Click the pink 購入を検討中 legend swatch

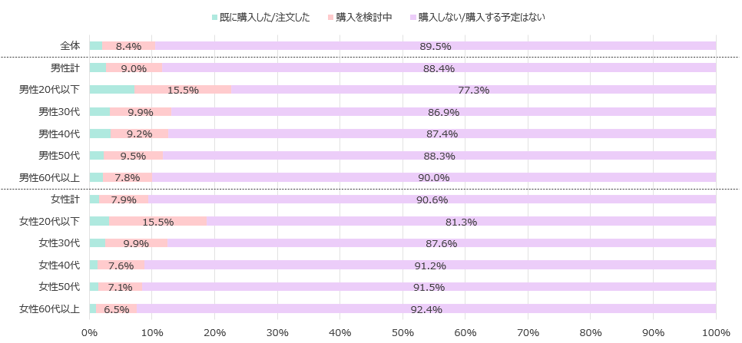click(x=330, y=17)
